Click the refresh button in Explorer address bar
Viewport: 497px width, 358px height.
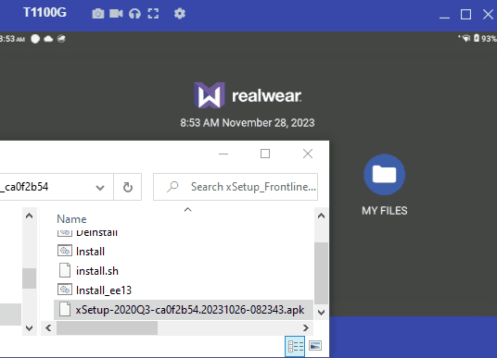point(128,187)
